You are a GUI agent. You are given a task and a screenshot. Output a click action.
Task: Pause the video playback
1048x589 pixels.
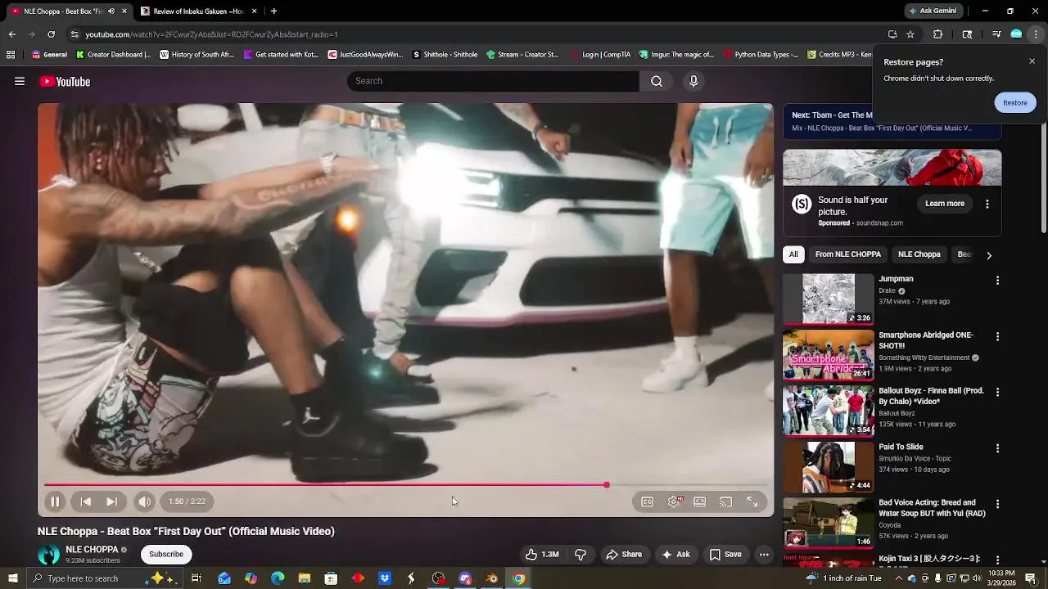tap(55, 501)
